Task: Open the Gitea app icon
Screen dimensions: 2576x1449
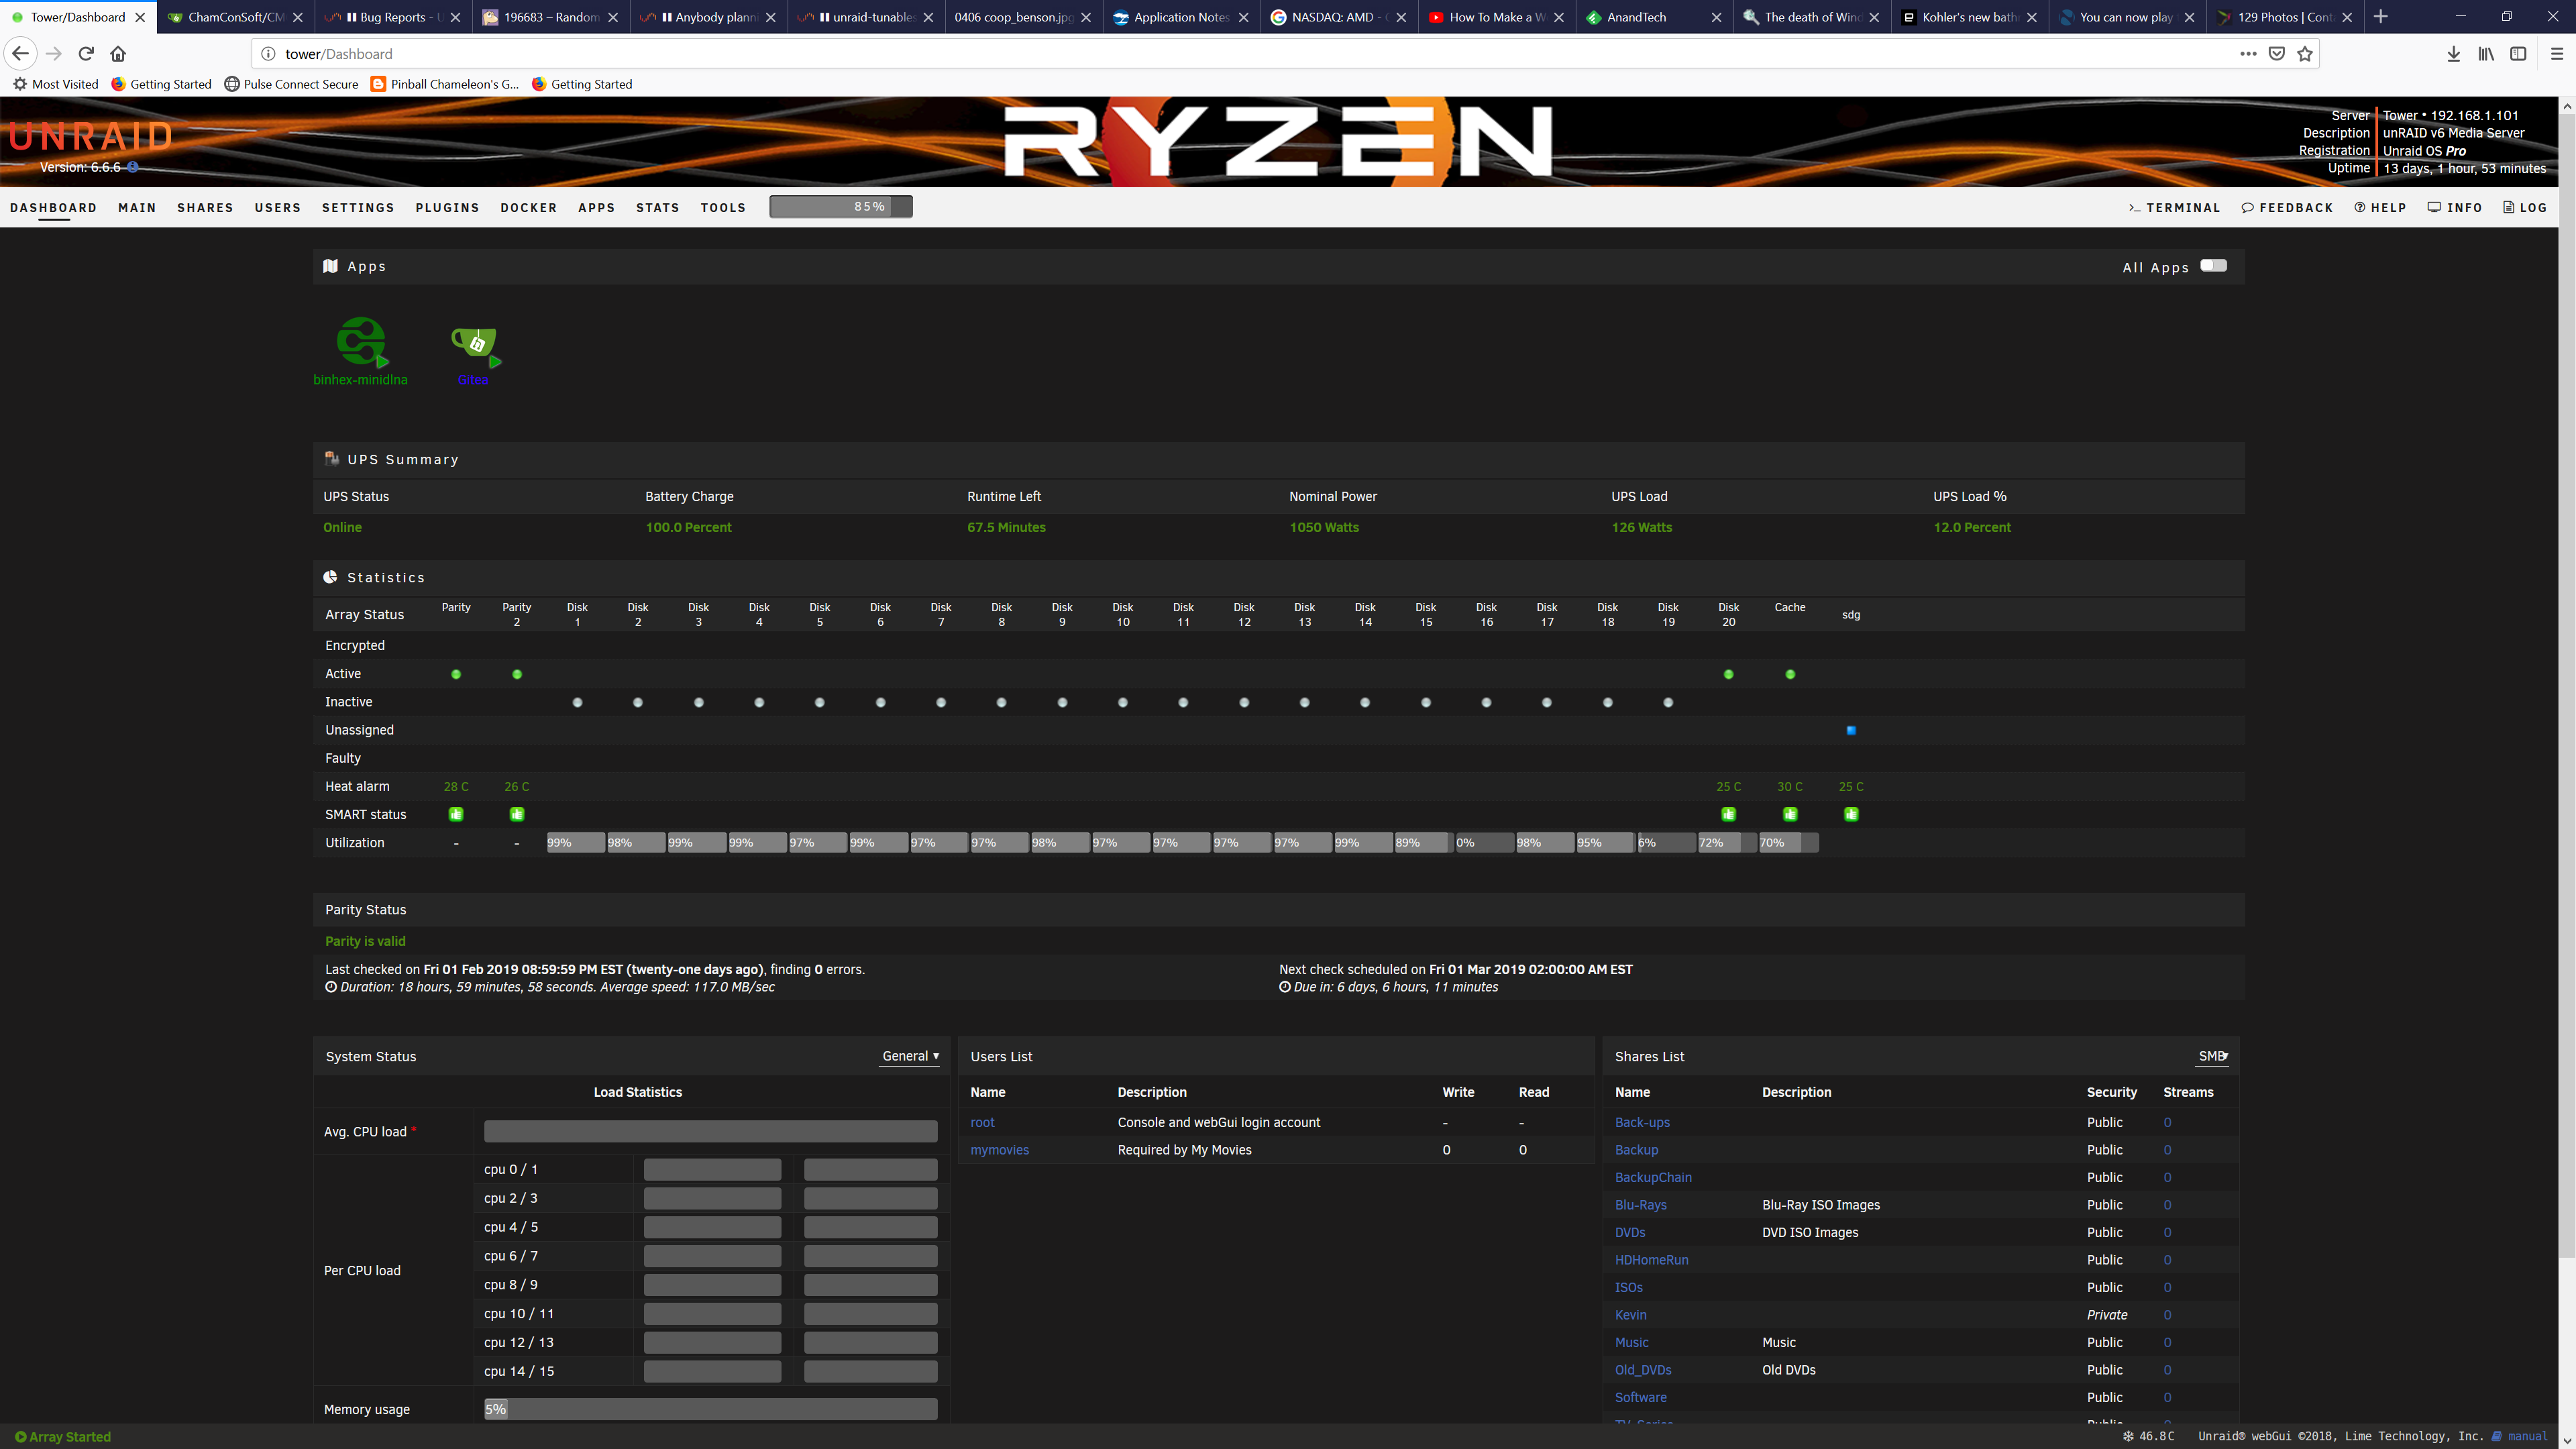Action: pyautogui.click(x=474, y=346)
